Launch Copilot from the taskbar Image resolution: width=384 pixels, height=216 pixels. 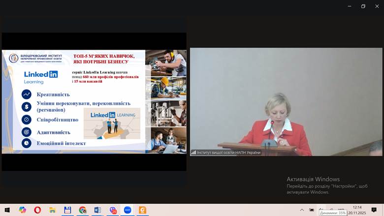tap(23, 210)
